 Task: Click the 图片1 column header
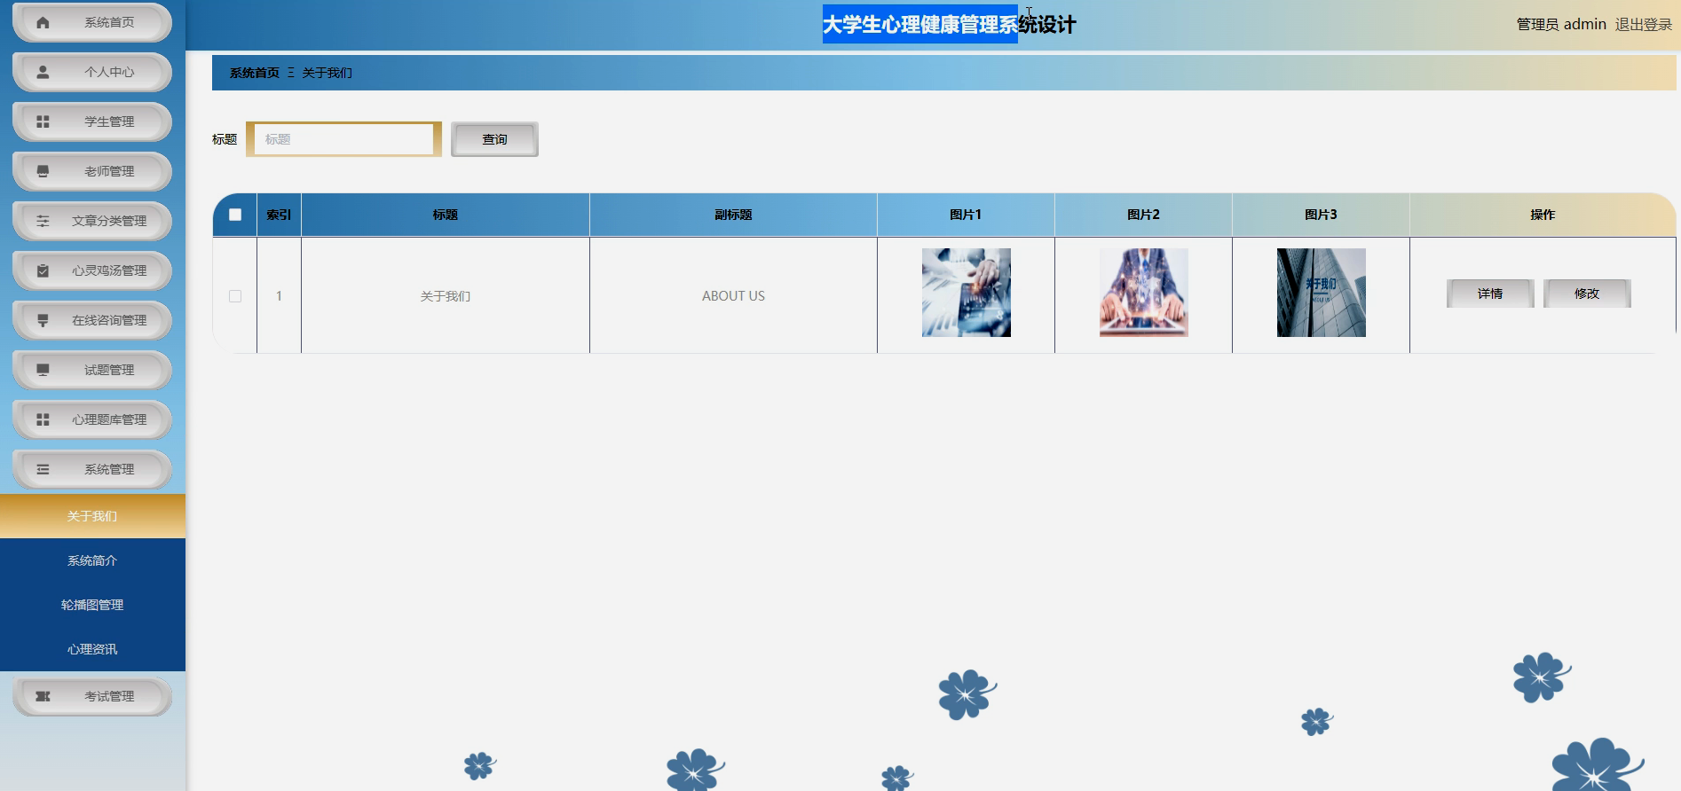click(966, 215)
